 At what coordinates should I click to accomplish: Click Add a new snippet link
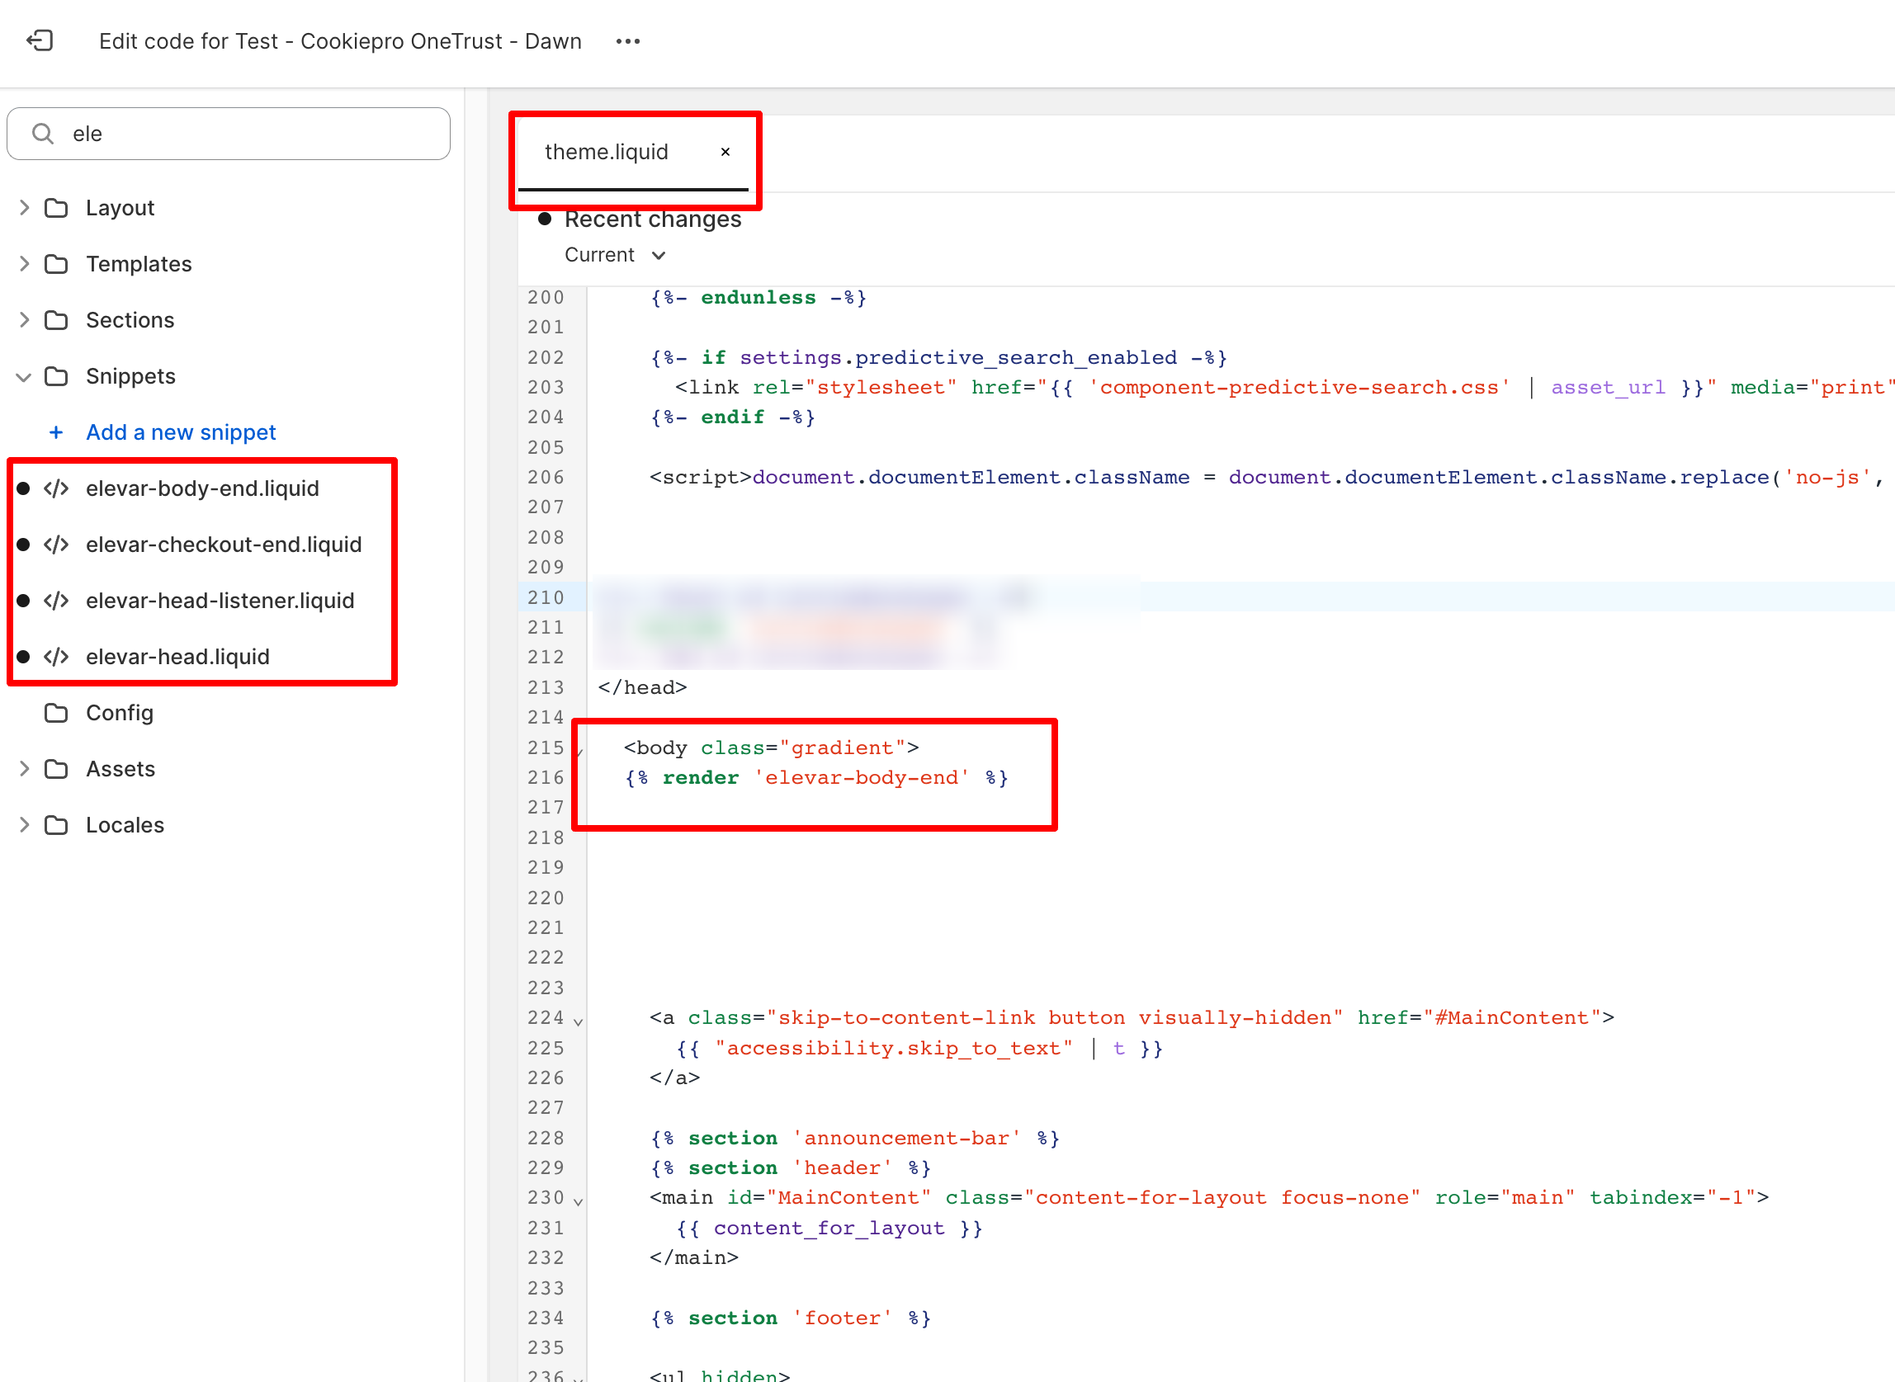(181, 432)
